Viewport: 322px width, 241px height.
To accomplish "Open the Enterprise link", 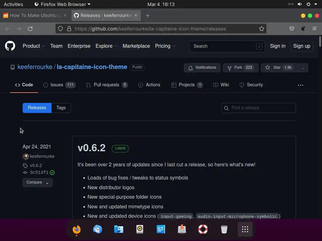I will tap(79, 46).
